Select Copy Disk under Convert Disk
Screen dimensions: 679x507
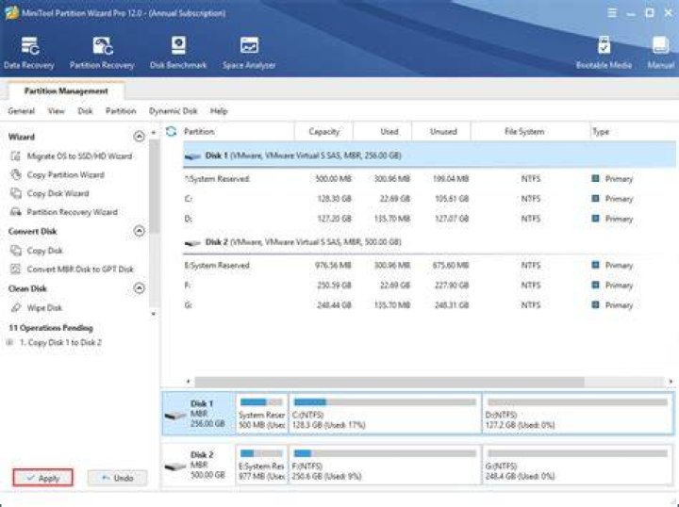37,251
